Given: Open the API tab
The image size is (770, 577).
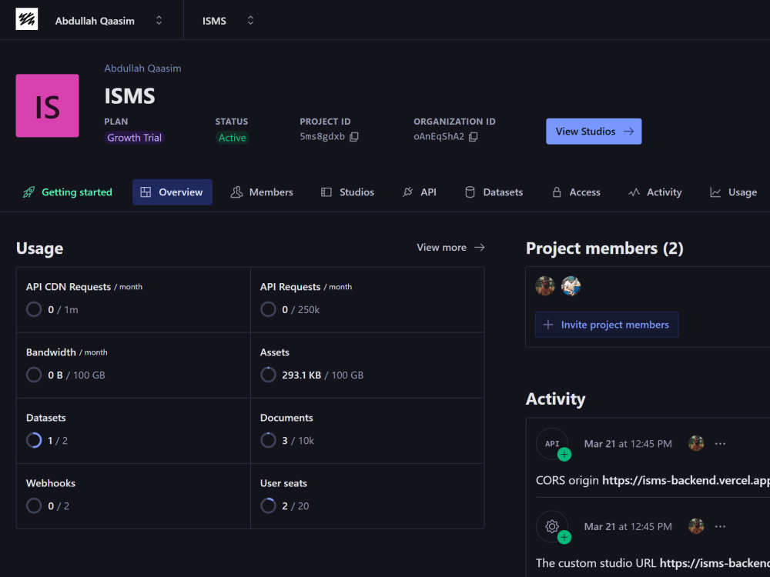Looking at the screenshot, I should tap(420, 192).
